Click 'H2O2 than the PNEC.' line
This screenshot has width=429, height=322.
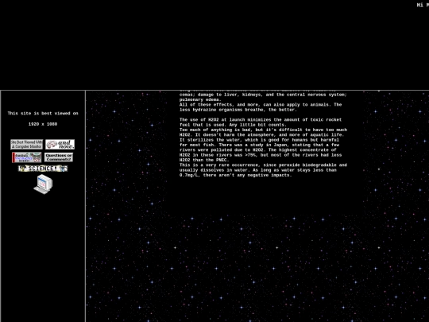204,160
